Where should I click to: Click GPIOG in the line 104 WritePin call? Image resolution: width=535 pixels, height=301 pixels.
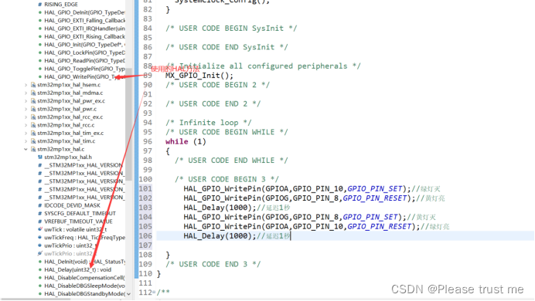click(277, 217)
